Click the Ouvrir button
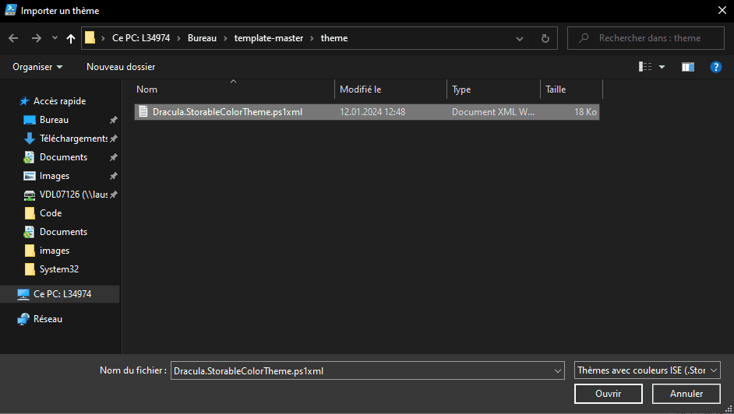The height and width of the screenshot is (414, 734). [x=608, y=394]
